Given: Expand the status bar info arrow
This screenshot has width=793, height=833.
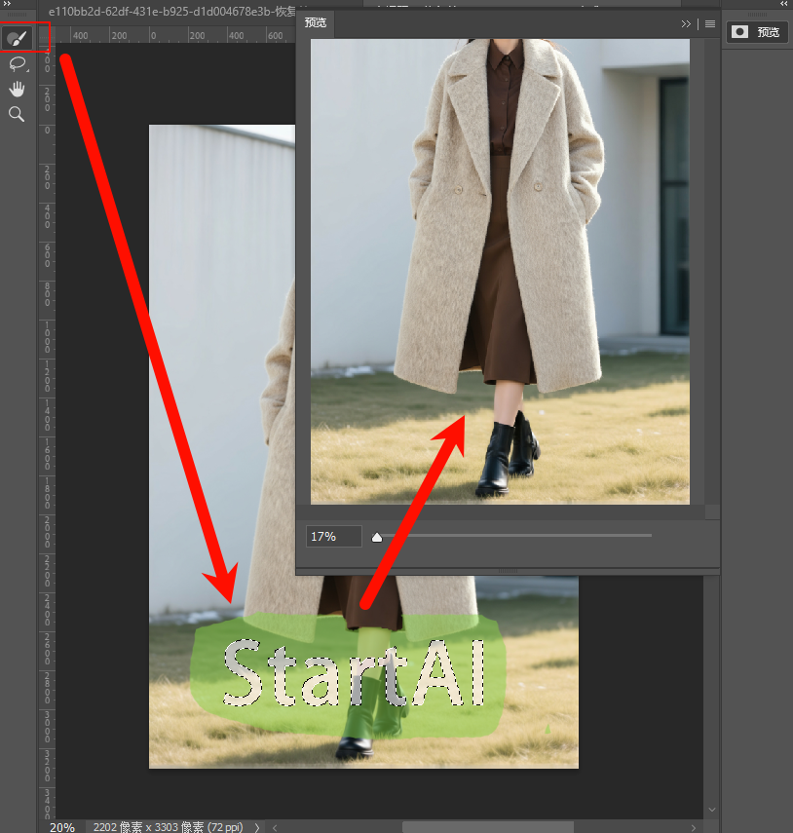Looking at the screenshot, I should pyautogui.click(x=257, y=827).
